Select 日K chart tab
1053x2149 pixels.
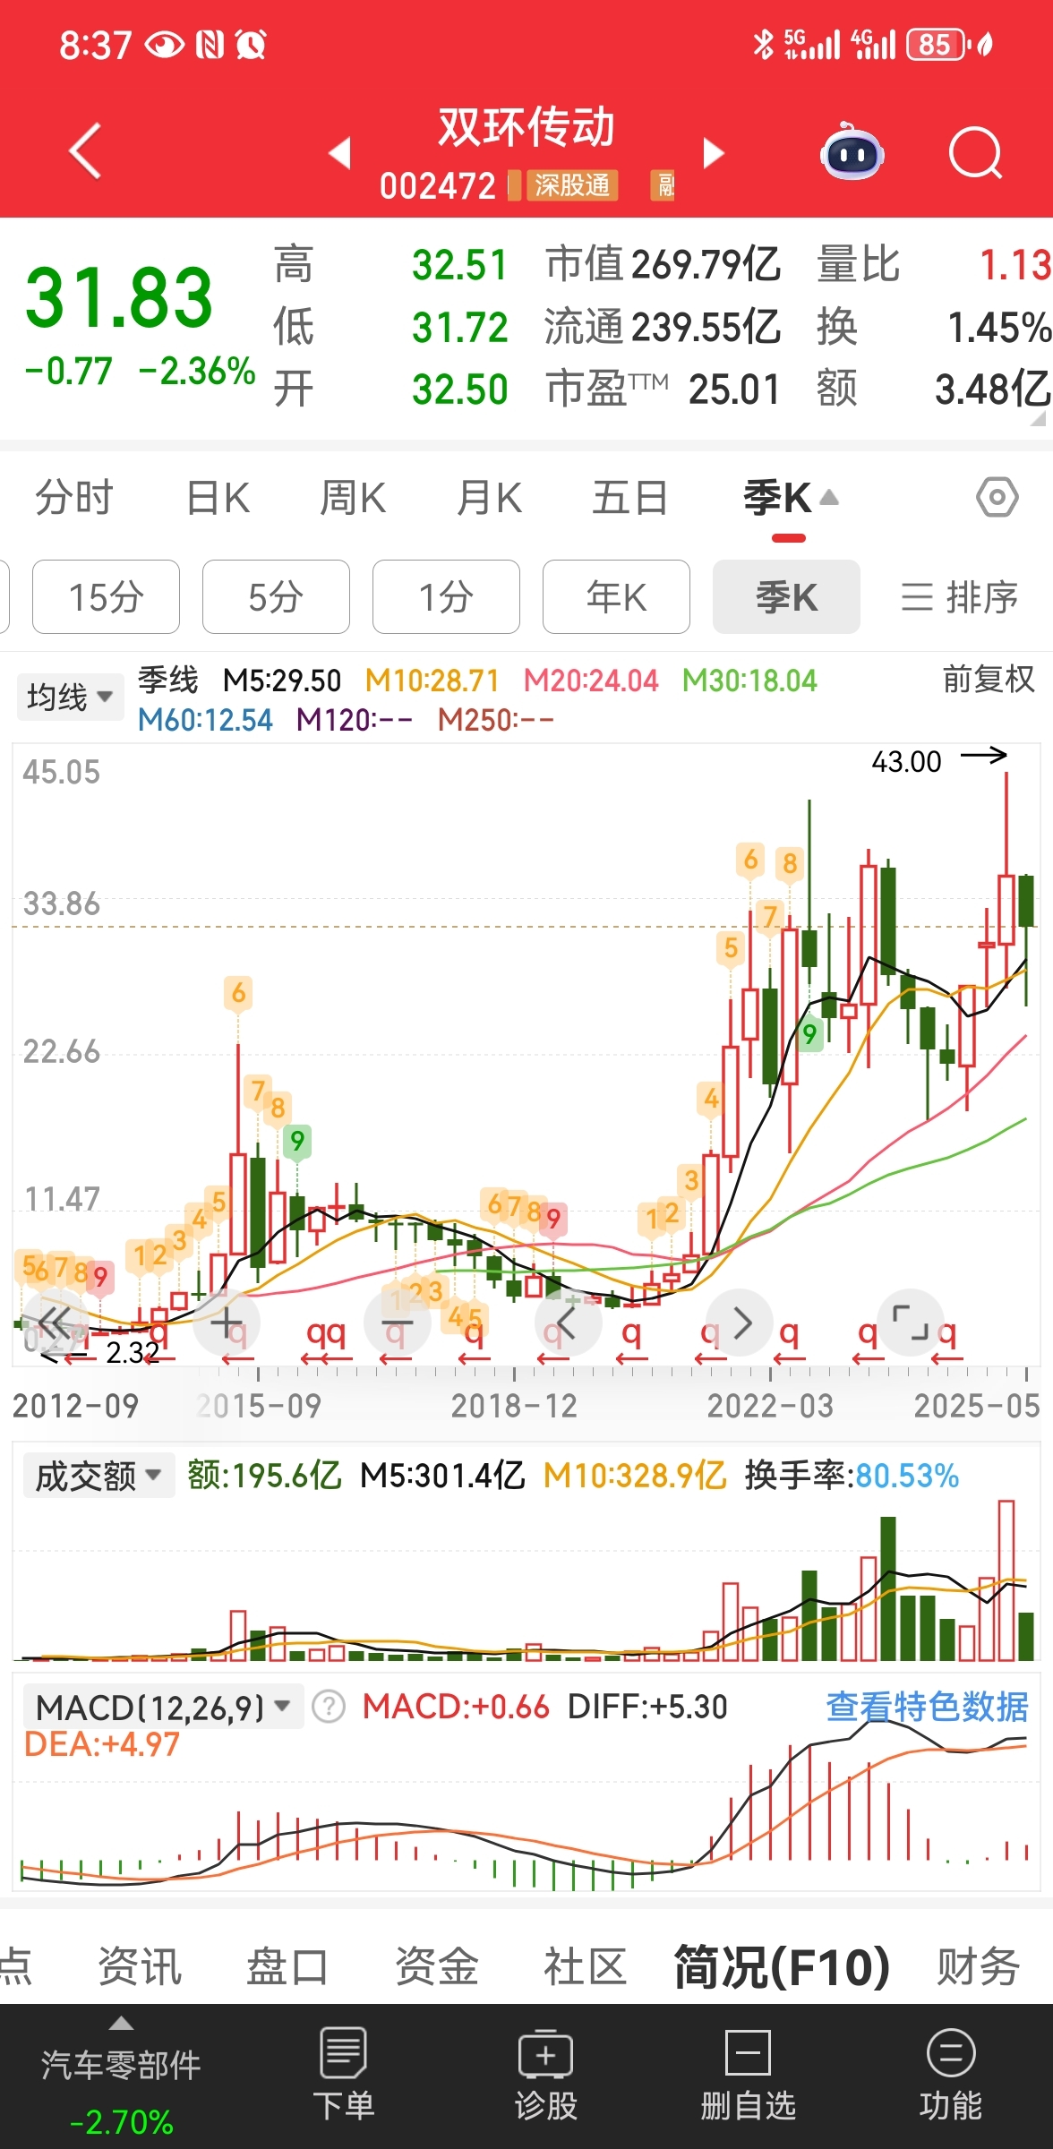tap(218, 498)
